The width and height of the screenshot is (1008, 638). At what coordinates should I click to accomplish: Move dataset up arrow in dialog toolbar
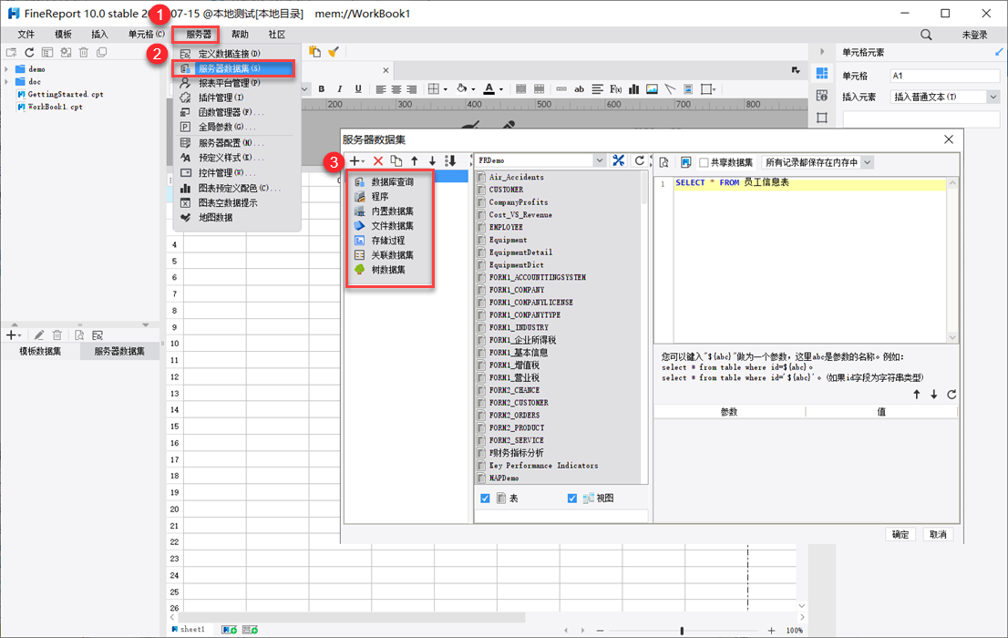tap(415, 160)
